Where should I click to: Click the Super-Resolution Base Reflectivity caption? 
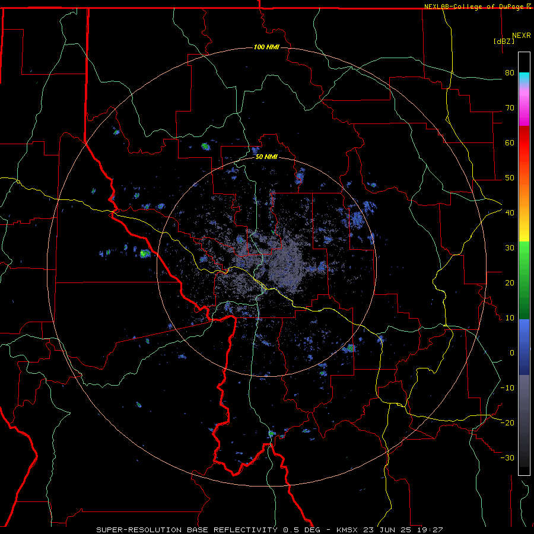click(269, 530)
